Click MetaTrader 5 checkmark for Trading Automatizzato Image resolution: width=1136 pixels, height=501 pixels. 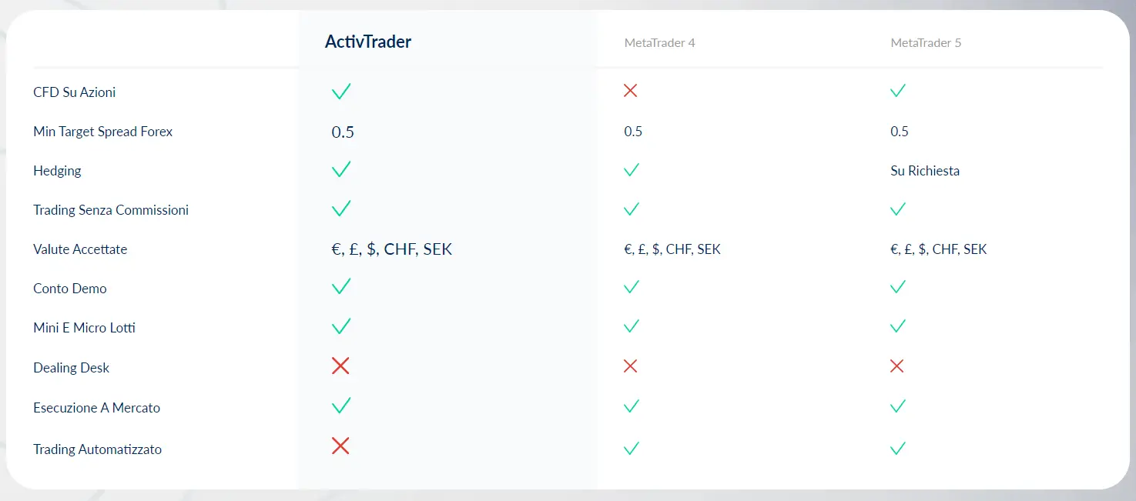tap(897, 448)
